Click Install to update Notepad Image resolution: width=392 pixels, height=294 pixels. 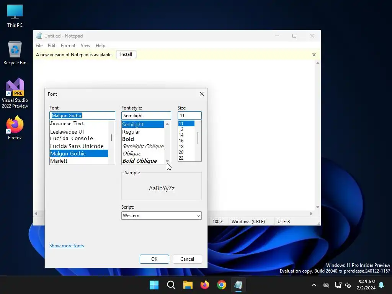[x=126, y=54]
